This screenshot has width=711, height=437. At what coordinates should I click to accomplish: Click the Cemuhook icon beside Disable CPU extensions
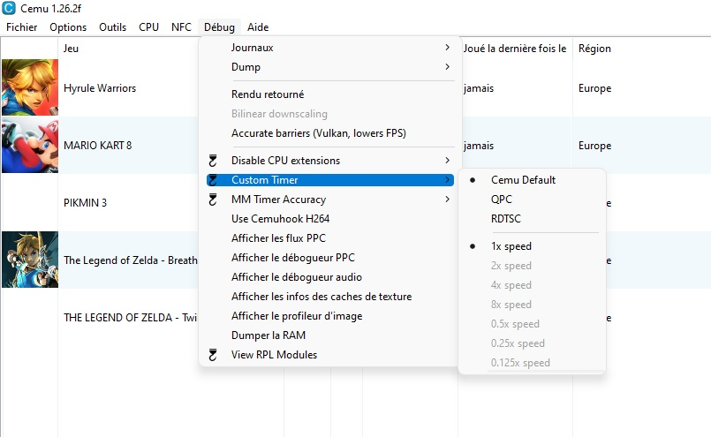click(x=212, y=161)
